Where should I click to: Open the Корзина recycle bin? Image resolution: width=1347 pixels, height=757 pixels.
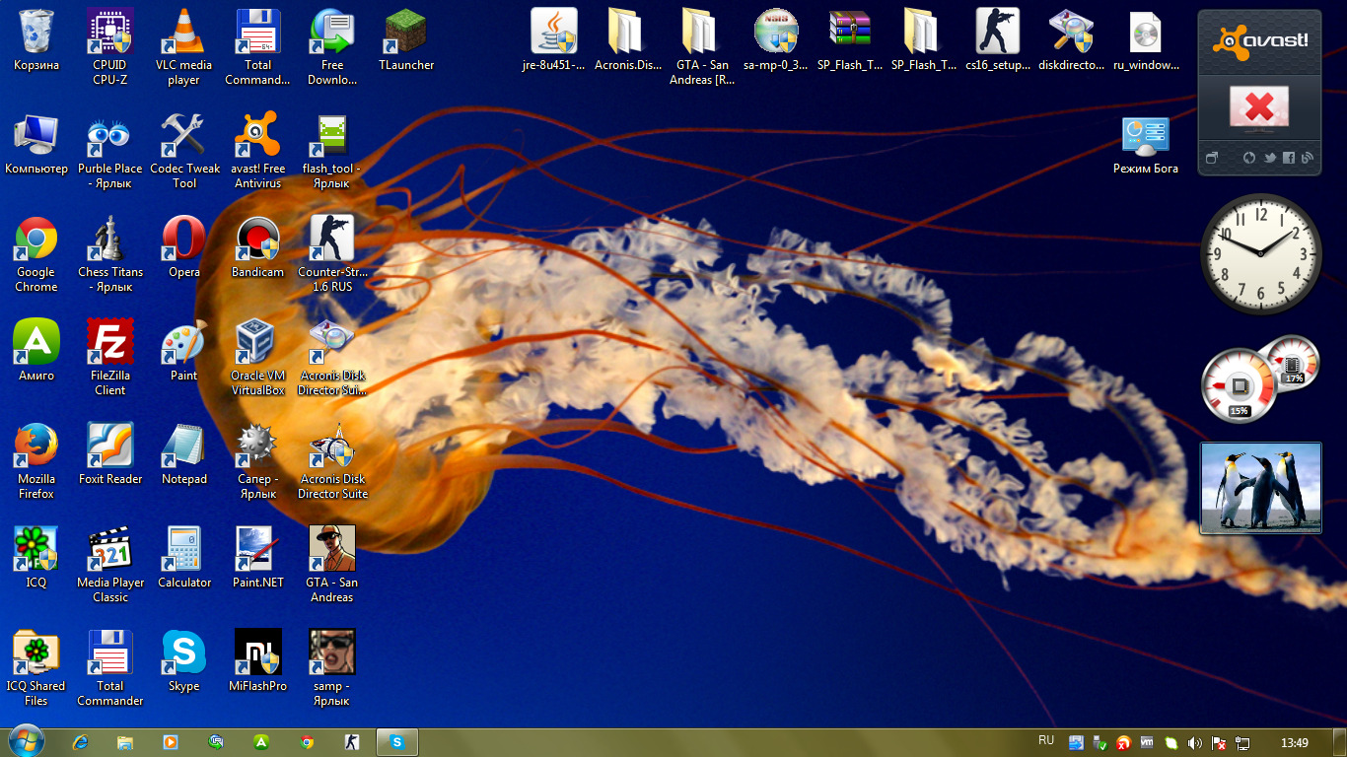36,34
